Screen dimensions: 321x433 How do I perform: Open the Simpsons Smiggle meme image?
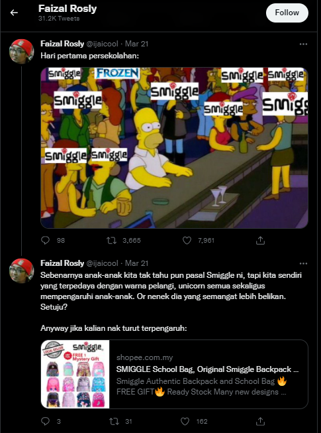[175, 148]
